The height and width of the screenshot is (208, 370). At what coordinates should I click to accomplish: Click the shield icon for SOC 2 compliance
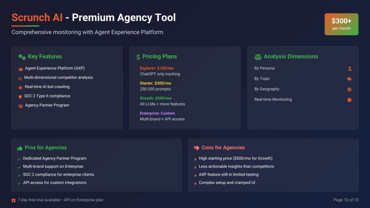(x=21, y=96)
